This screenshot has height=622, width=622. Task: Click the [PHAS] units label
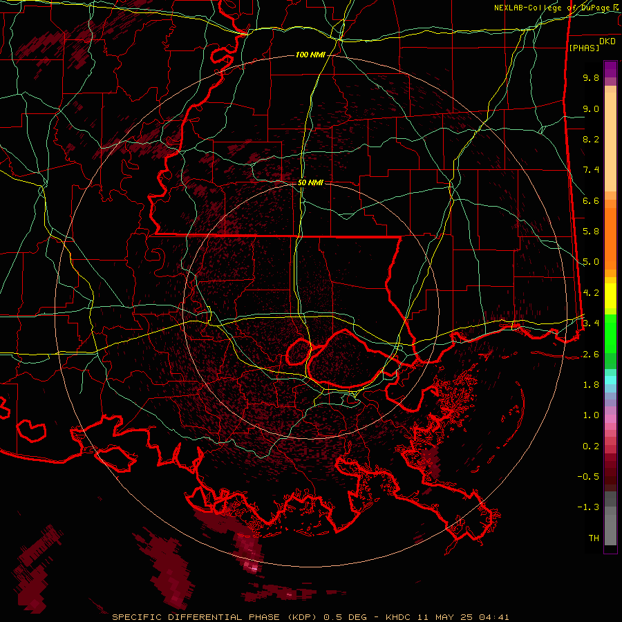coord(584,48)
